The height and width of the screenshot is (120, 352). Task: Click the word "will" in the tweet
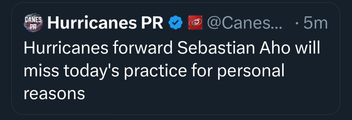click(x=307, y=49)
